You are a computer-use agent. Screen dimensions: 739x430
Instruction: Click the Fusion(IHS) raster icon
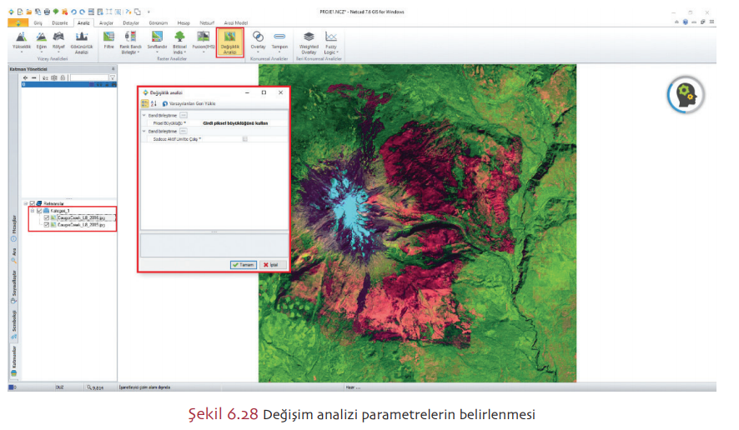[x=203, y=41]
